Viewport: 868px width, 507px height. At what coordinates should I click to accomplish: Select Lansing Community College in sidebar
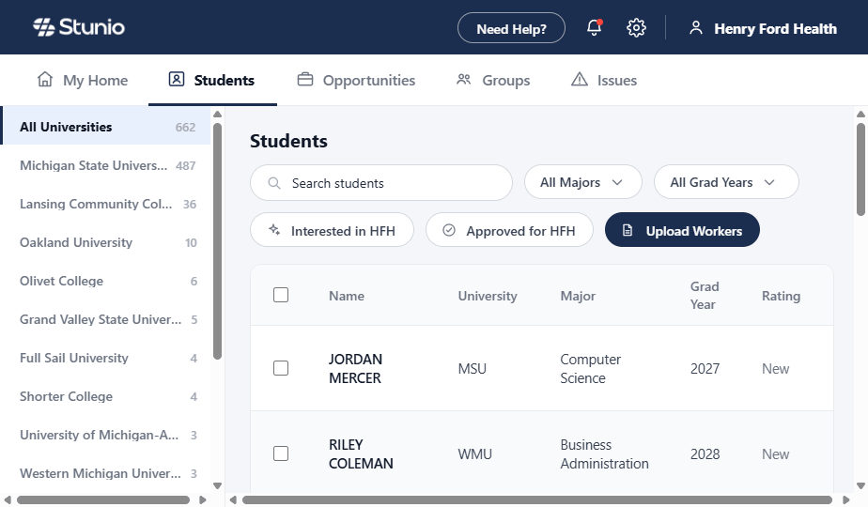tap(105, 204)
